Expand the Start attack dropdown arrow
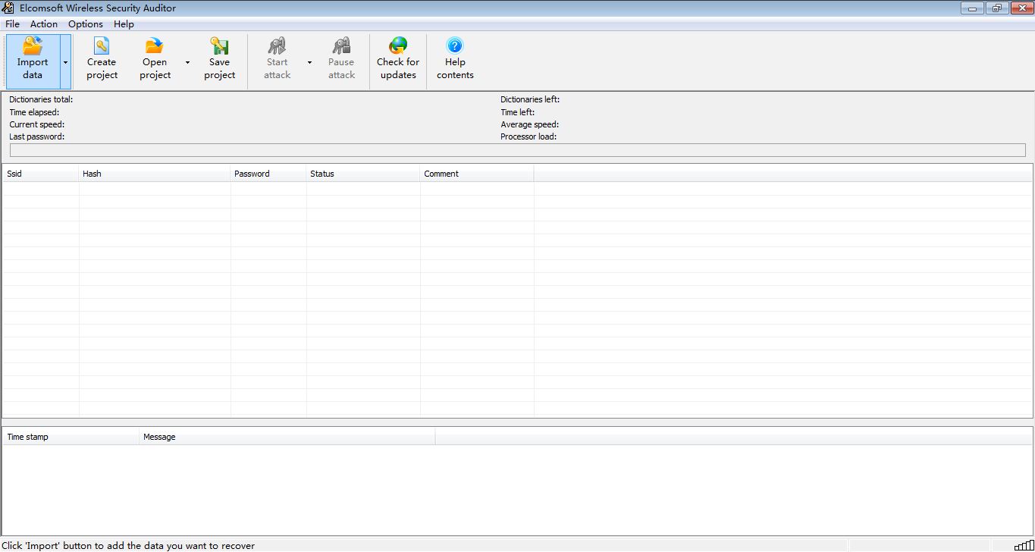 309,62
